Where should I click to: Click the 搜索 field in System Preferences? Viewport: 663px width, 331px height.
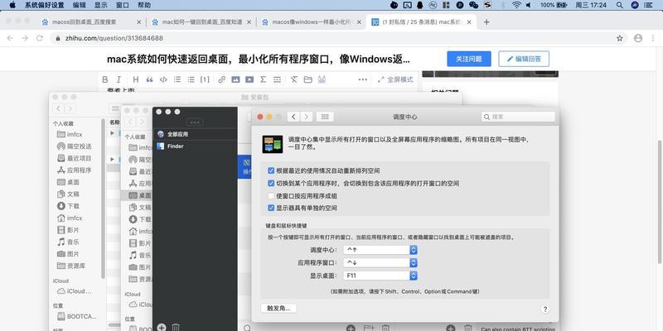(518, 117)
